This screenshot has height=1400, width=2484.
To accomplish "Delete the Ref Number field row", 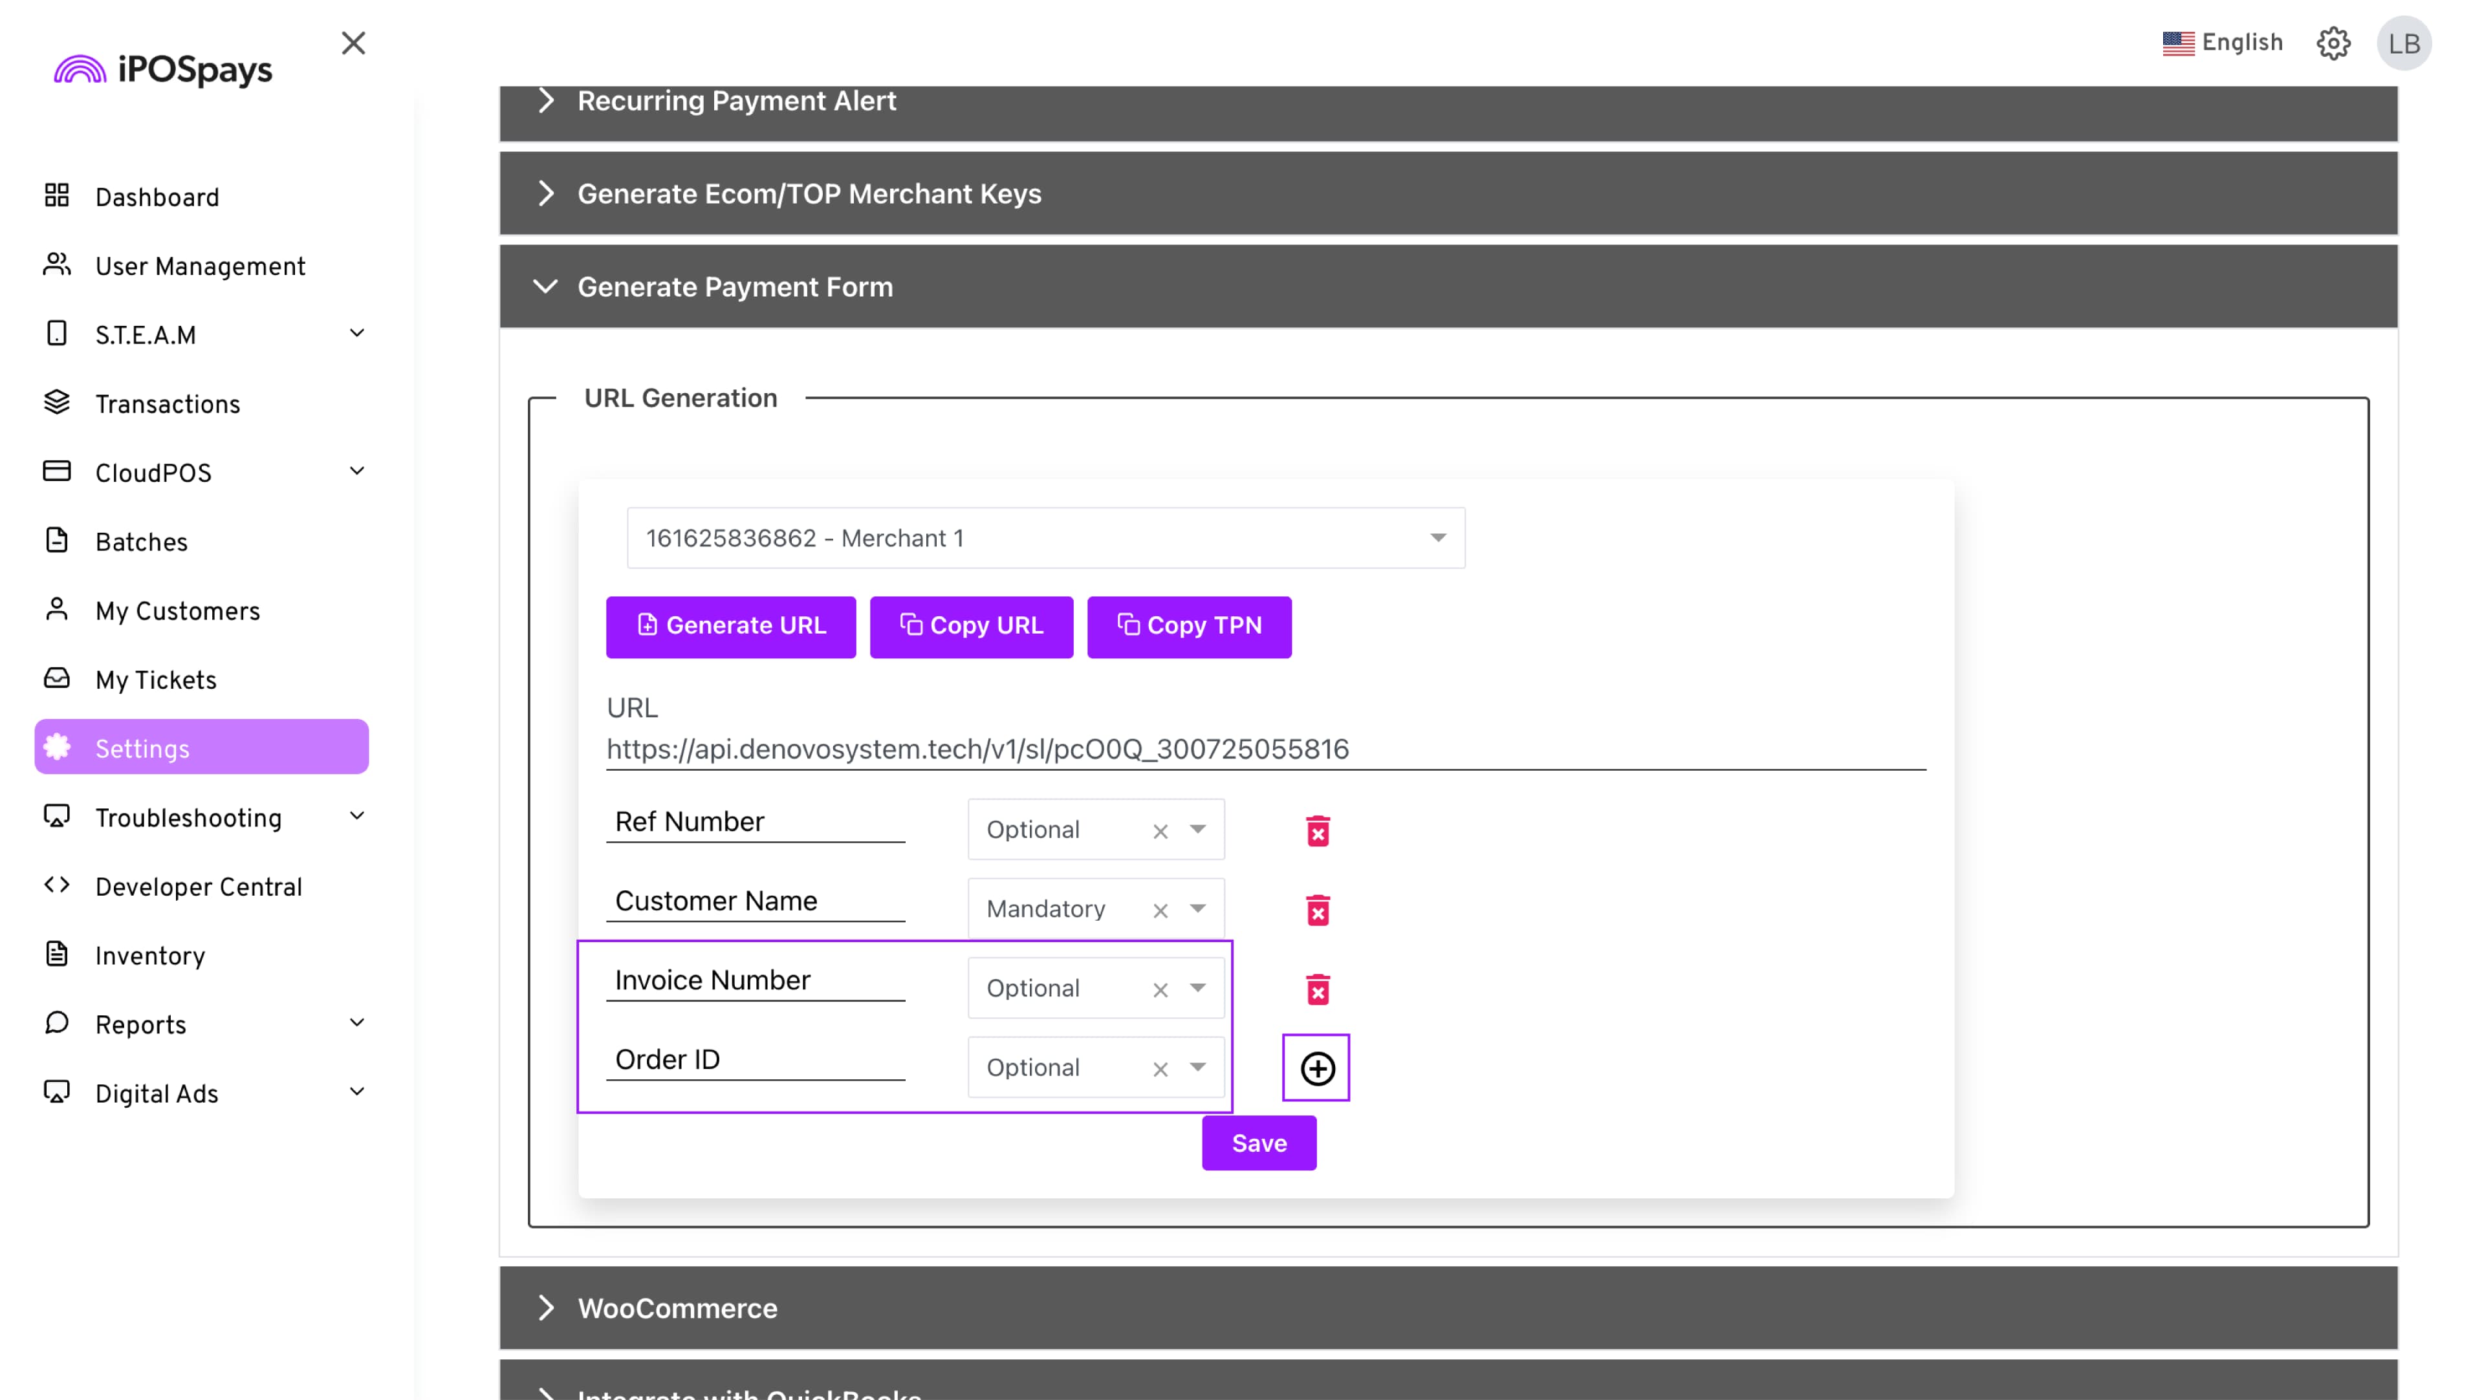I will pos(1317,831).
